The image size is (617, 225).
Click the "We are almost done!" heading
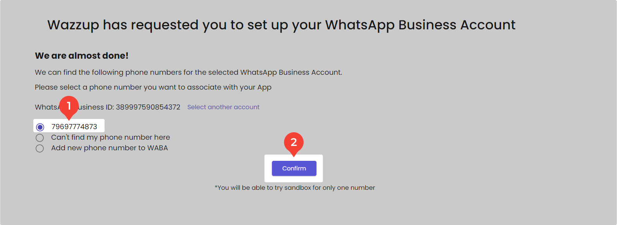coord(81,56)
